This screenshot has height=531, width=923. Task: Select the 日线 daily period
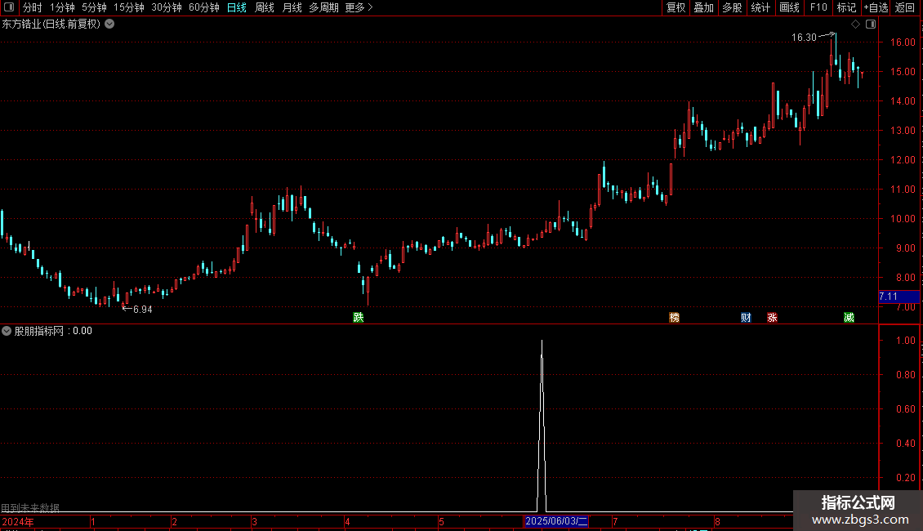click(237, 7)
